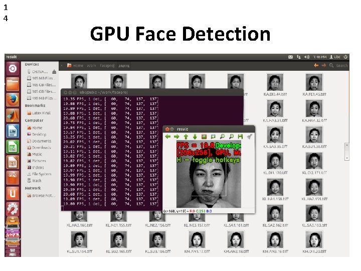This screenshot has width=361, height=271.
Task: Click Search in file manager
Action: [x=338, y=66]
